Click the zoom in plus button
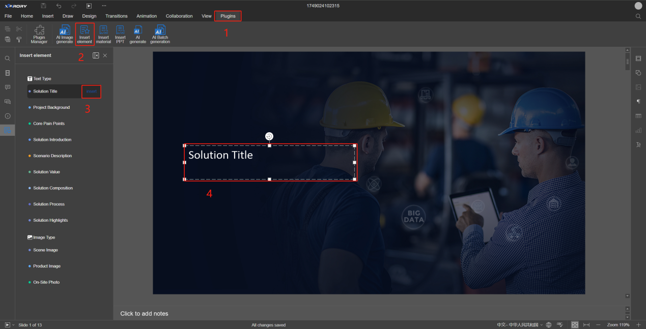 coord(638,324)
